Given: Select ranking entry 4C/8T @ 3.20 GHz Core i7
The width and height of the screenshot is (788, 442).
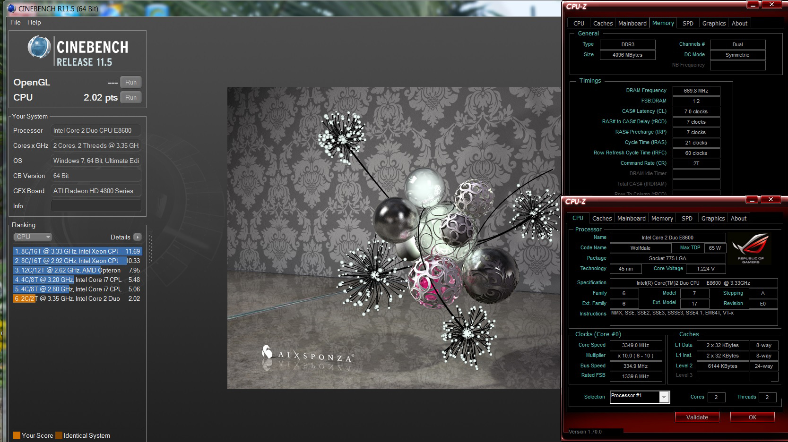Looking at the screenshot, I should click(x=78, y=280).
